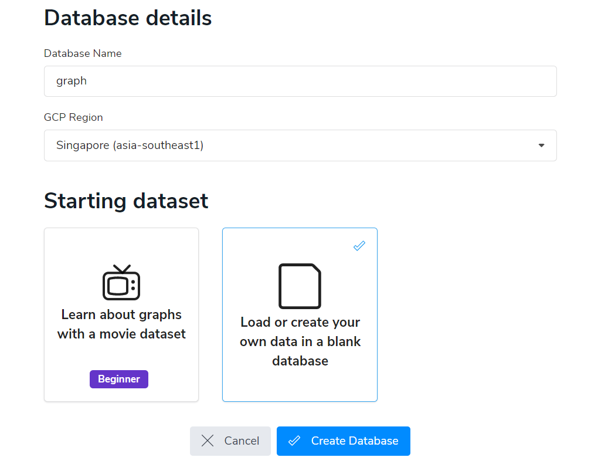Screen dimensions: 598x464
Task: Click the GCP Region field label
Action: tap(73, 117)
